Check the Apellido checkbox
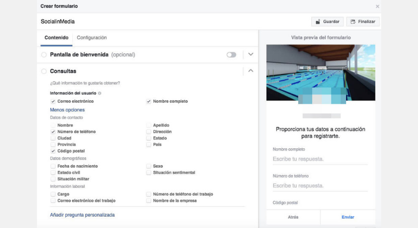 [x=149, y=125]
